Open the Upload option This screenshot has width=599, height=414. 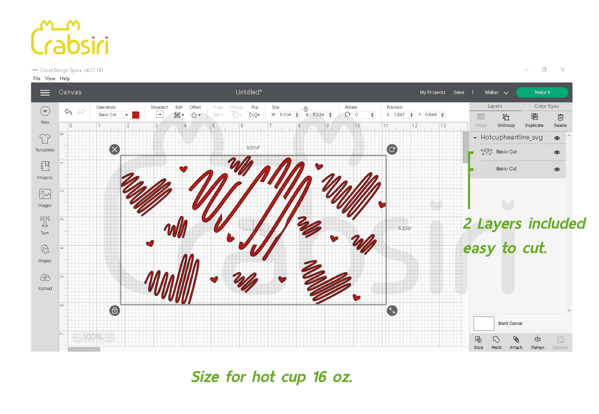click(45, 281)
